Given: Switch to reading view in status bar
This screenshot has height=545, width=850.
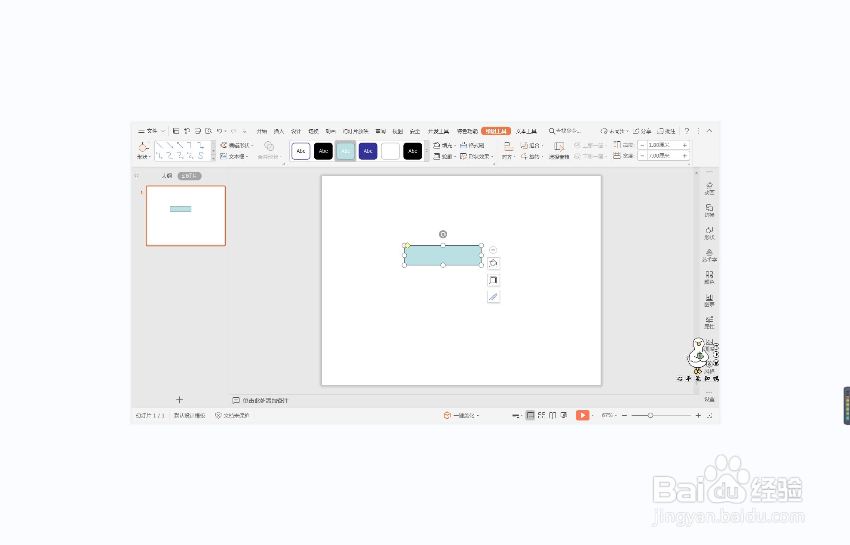Looking at the screenshot, I should click(553, 415).
